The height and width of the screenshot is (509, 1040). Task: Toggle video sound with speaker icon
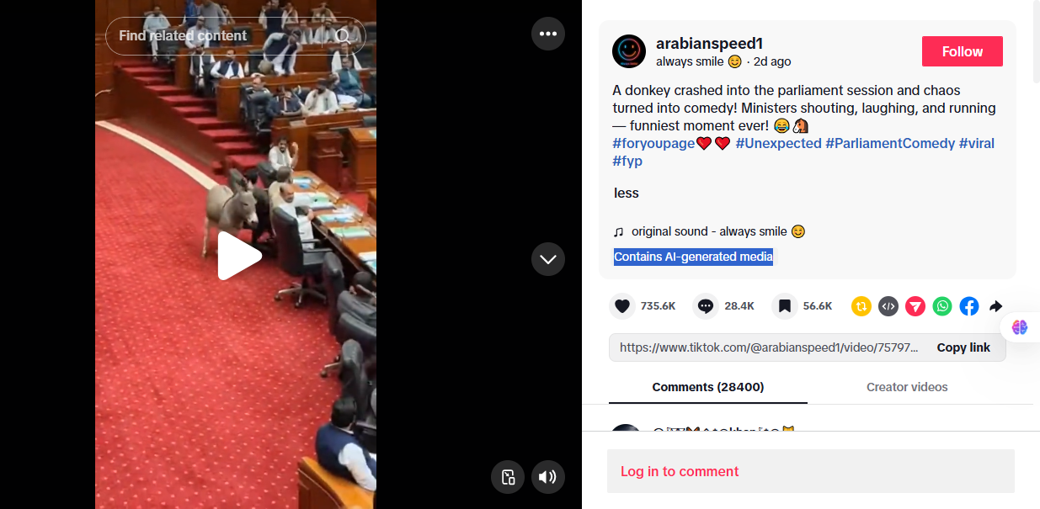(548, 477)
